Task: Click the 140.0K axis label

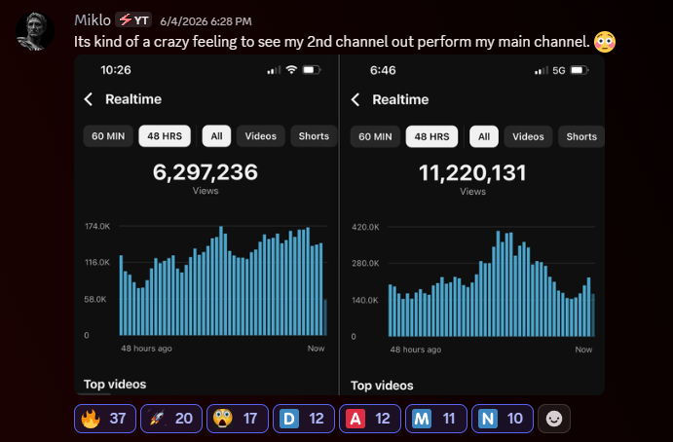Action: 365,300
